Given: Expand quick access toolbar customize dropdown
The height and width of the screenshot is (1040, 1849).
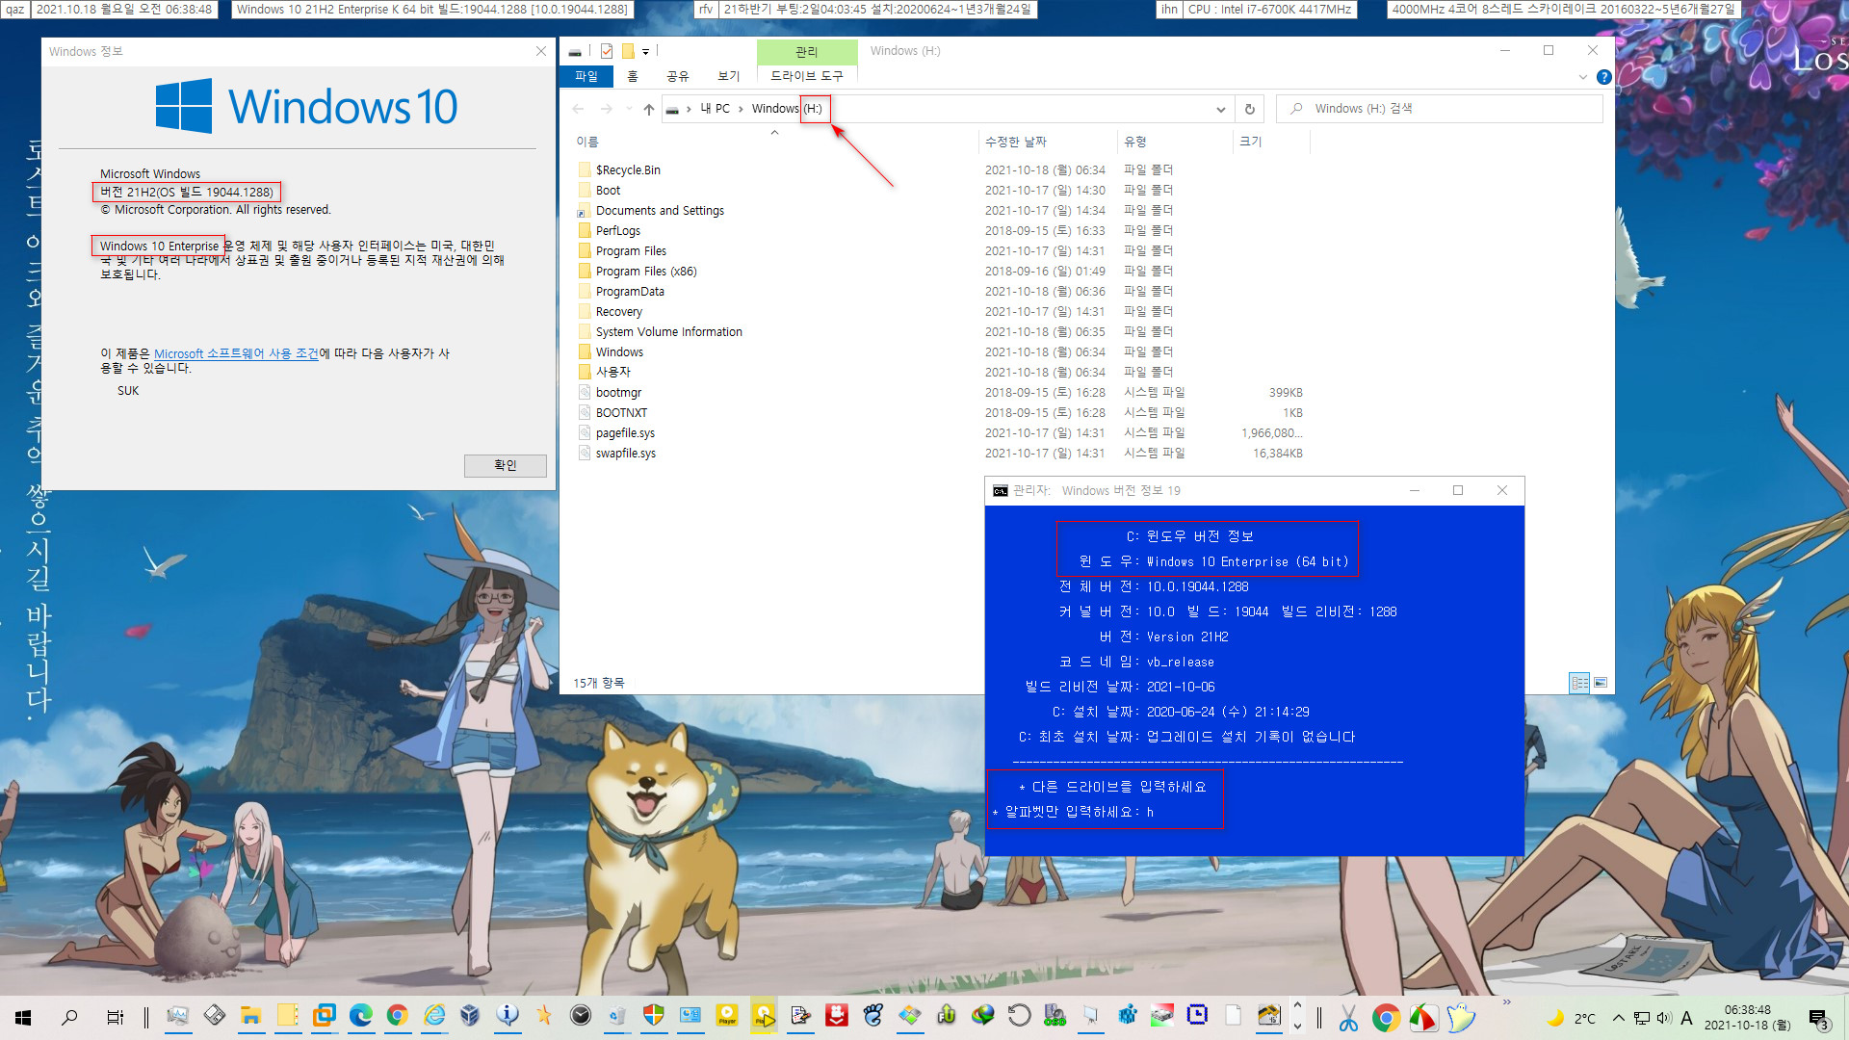Looking at the screenshot, I should [x=645, y=51].
